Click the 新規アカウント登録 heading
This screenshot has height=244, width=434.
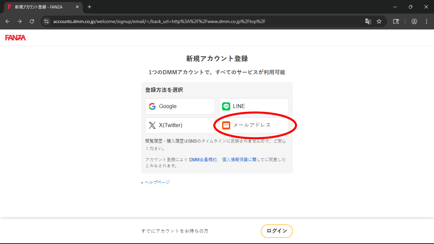point(217,59)
